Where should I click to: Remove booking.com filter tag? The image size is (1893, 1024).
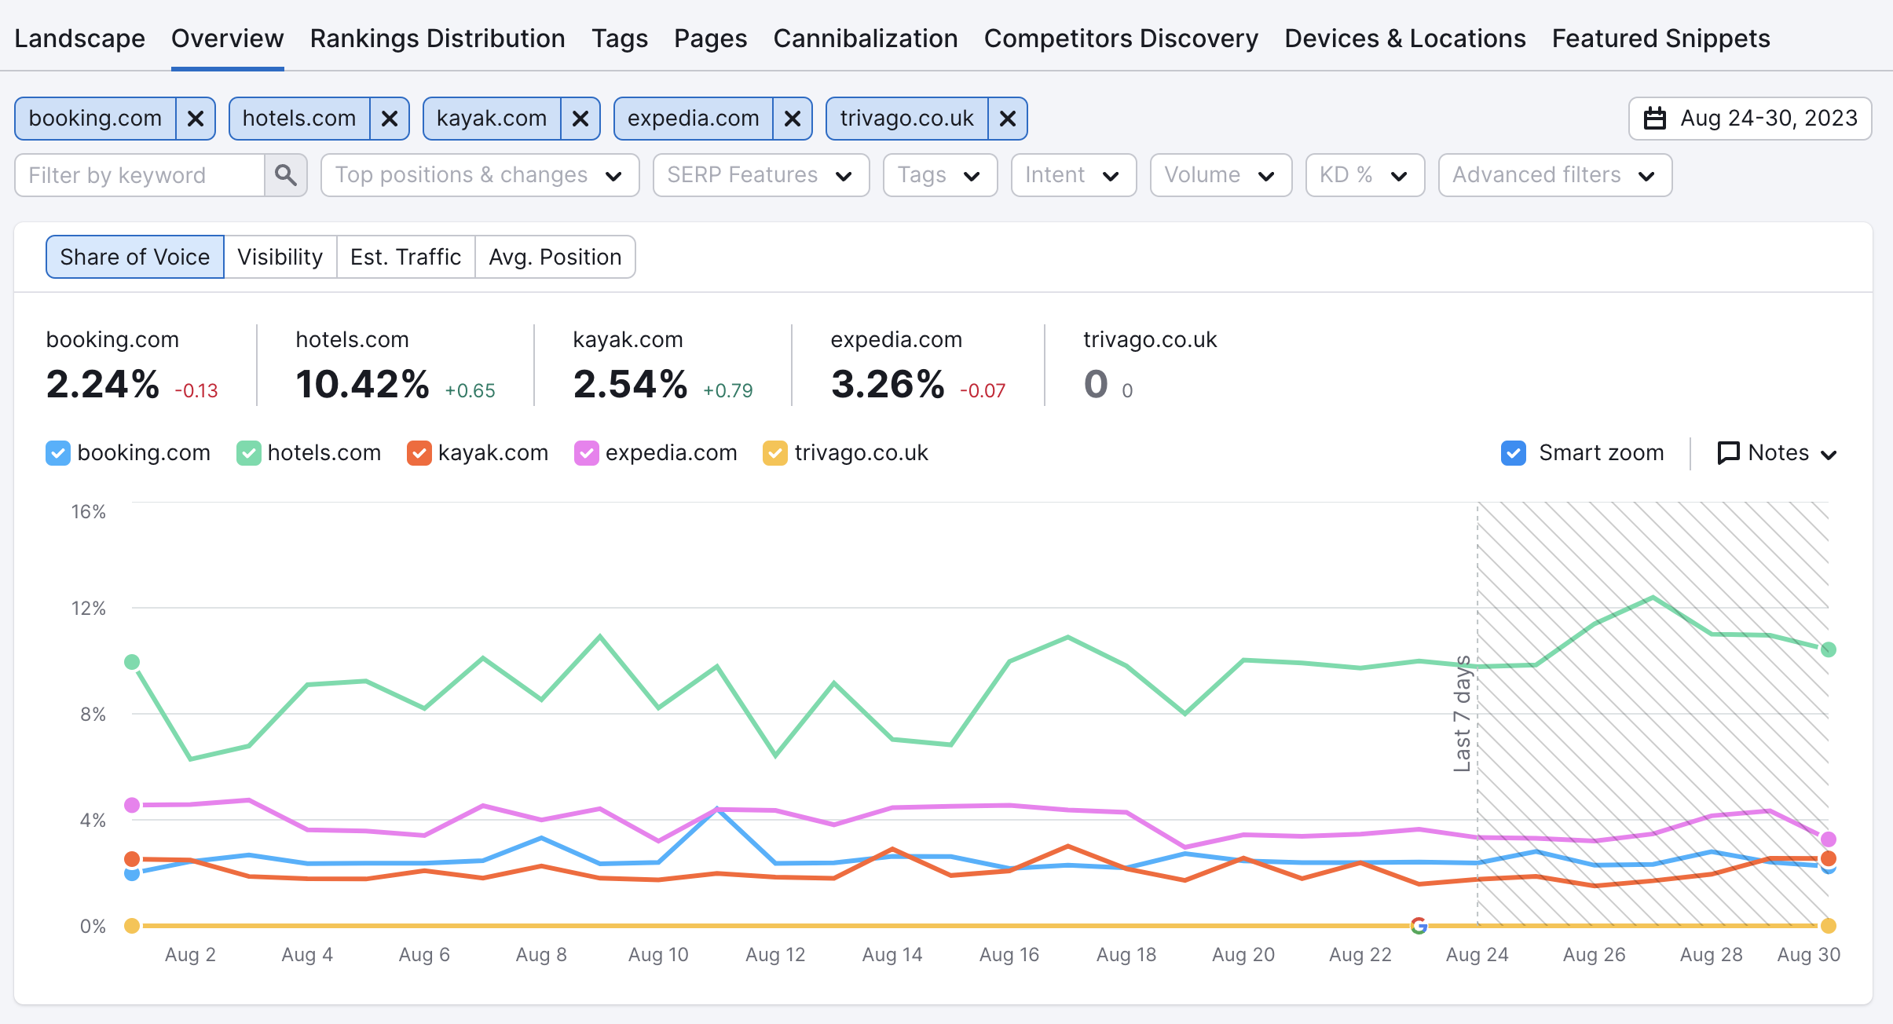tap(196, 119)
